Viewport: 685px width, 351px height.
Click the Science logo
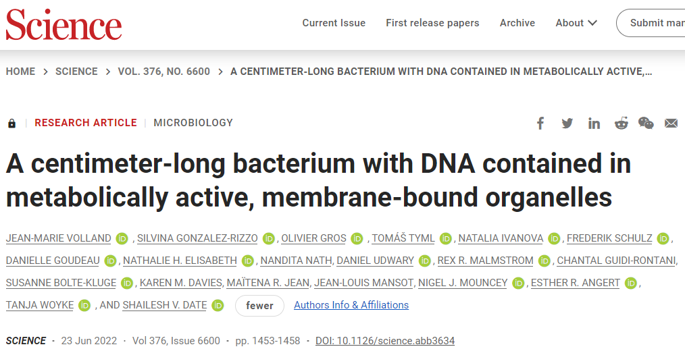[64, 24]
